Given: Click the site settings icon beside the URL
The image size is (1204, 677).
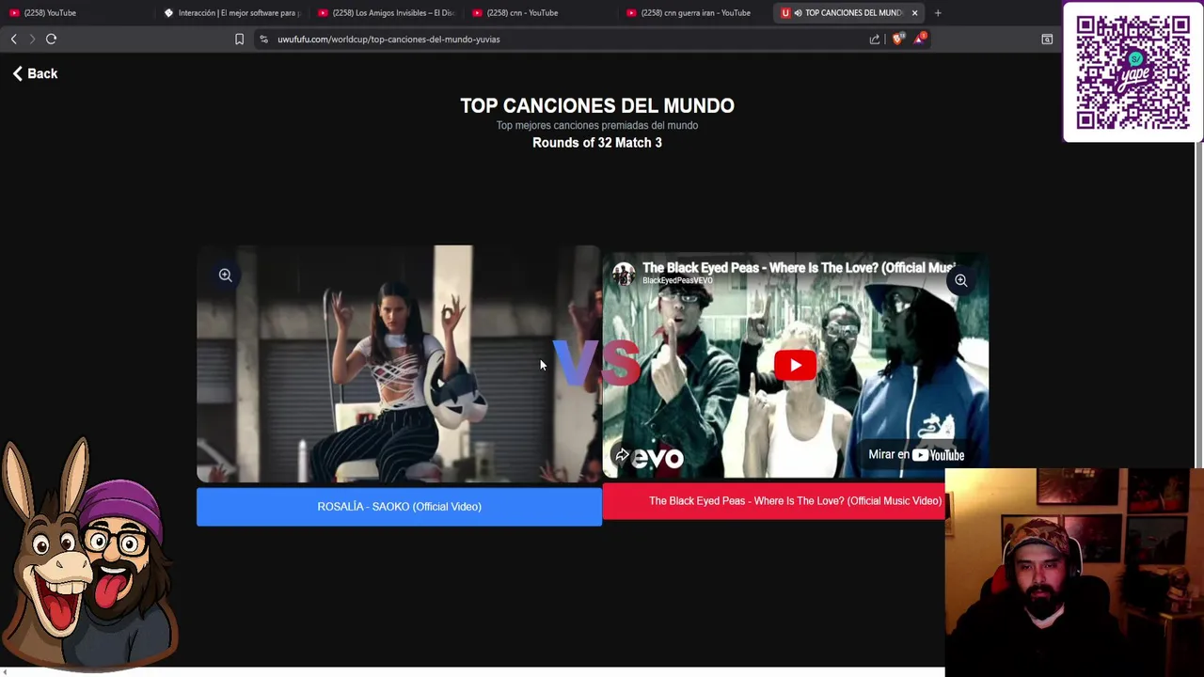Looking at the screenshot, I should click(263, 39).
